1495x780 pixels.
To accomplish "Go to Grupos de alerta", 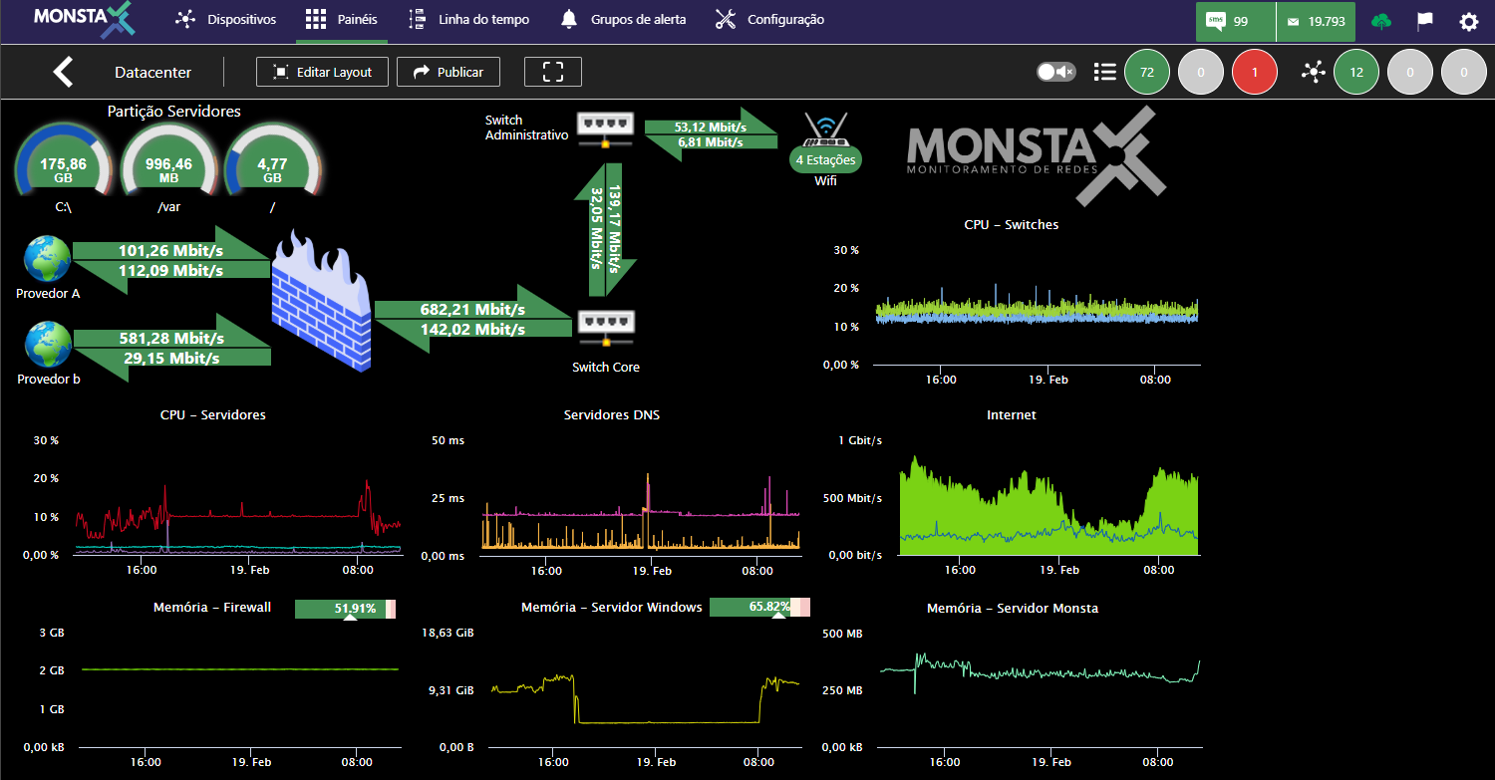I will pyautogui.click(x=623, y=19).
